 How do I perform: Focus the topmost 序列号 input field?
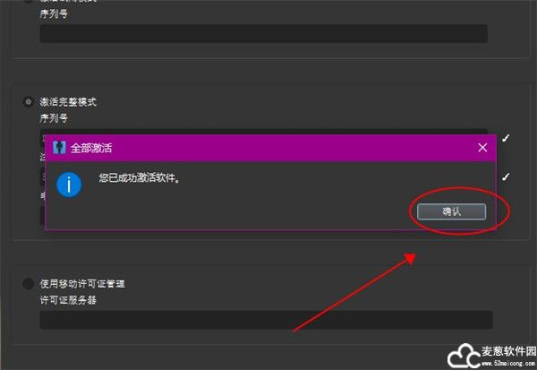tap(264, 33)
